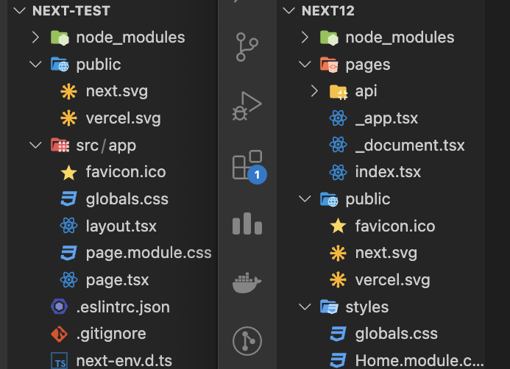Open next-env.d.ts file
510x369 pixels.
[124, 361]
